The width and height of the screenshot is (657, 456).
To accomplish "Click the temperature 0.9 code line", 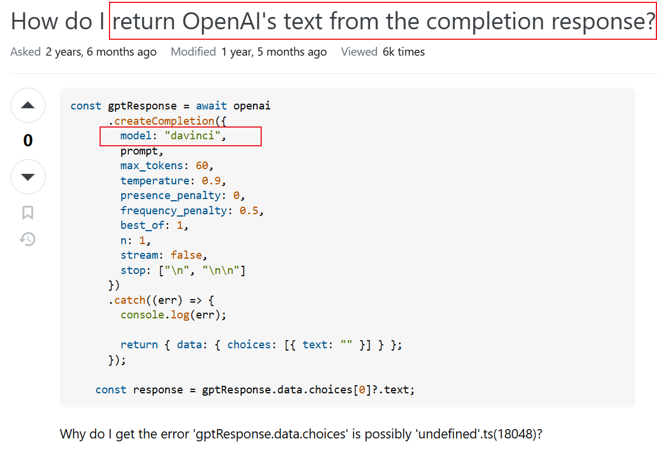I will point(173,181).
